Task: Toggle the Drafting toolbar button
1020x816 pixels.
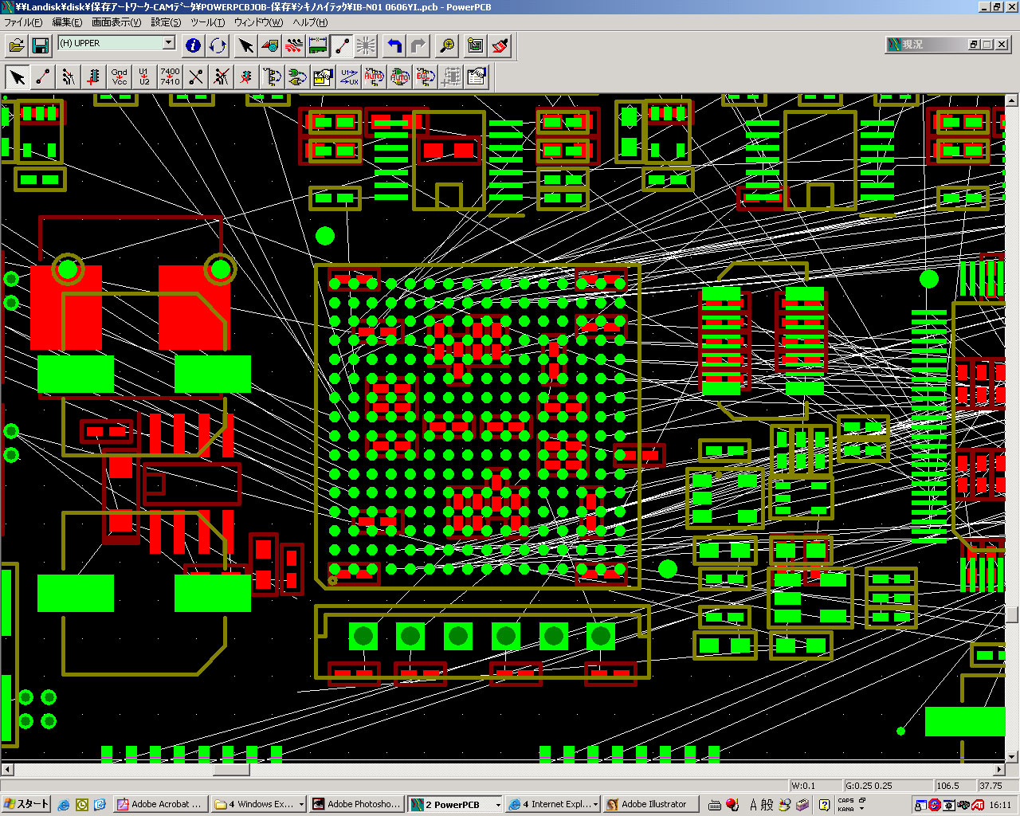Action: tap(270, 45)
